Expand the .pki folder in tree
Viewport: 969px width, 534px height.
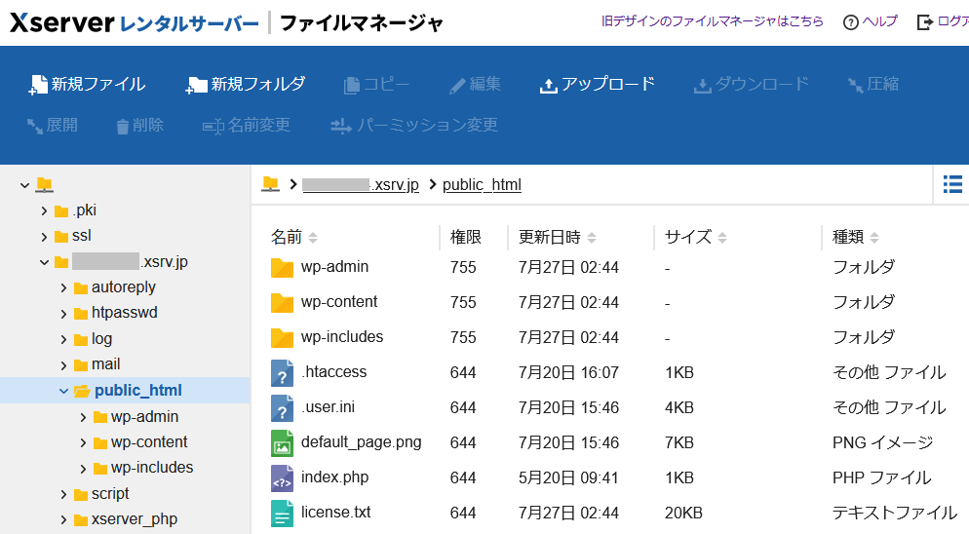click(44, 210)
